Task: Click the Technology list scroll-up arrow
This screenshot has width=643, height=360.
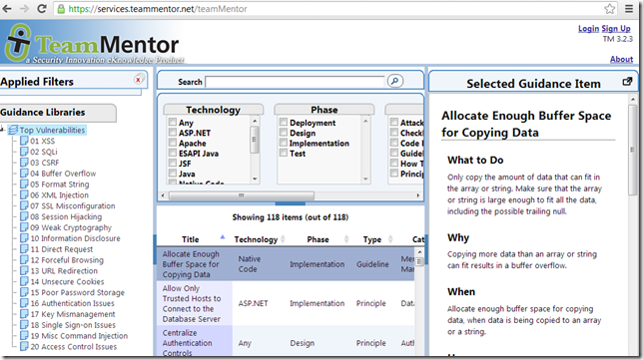Action: coord(255,121)
